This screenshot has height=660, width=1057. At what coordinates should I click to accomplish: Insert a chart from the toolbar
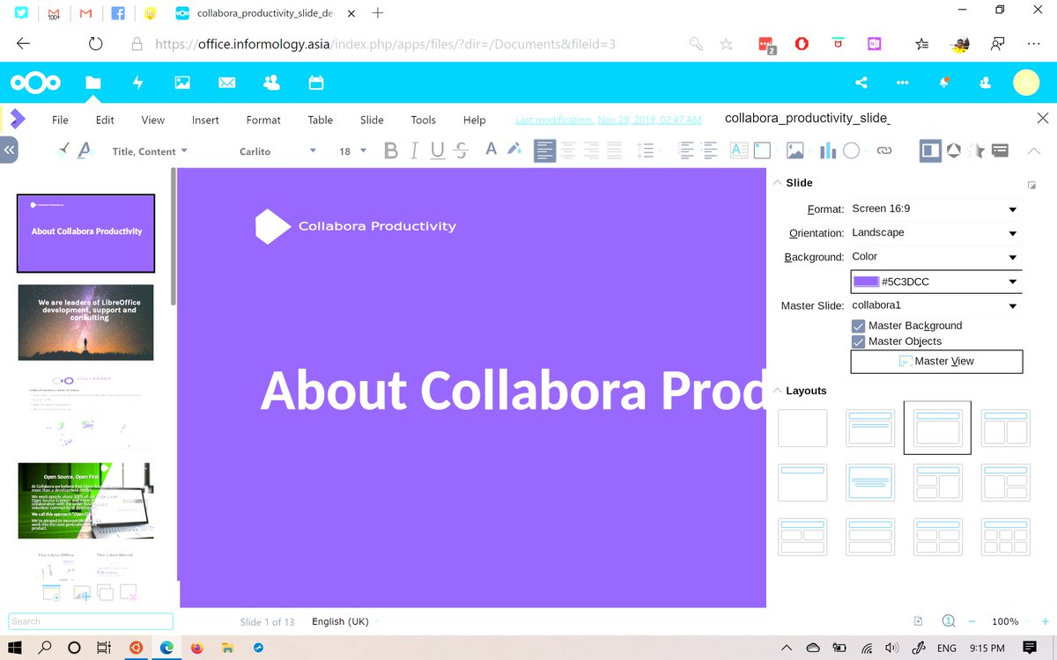827,150
